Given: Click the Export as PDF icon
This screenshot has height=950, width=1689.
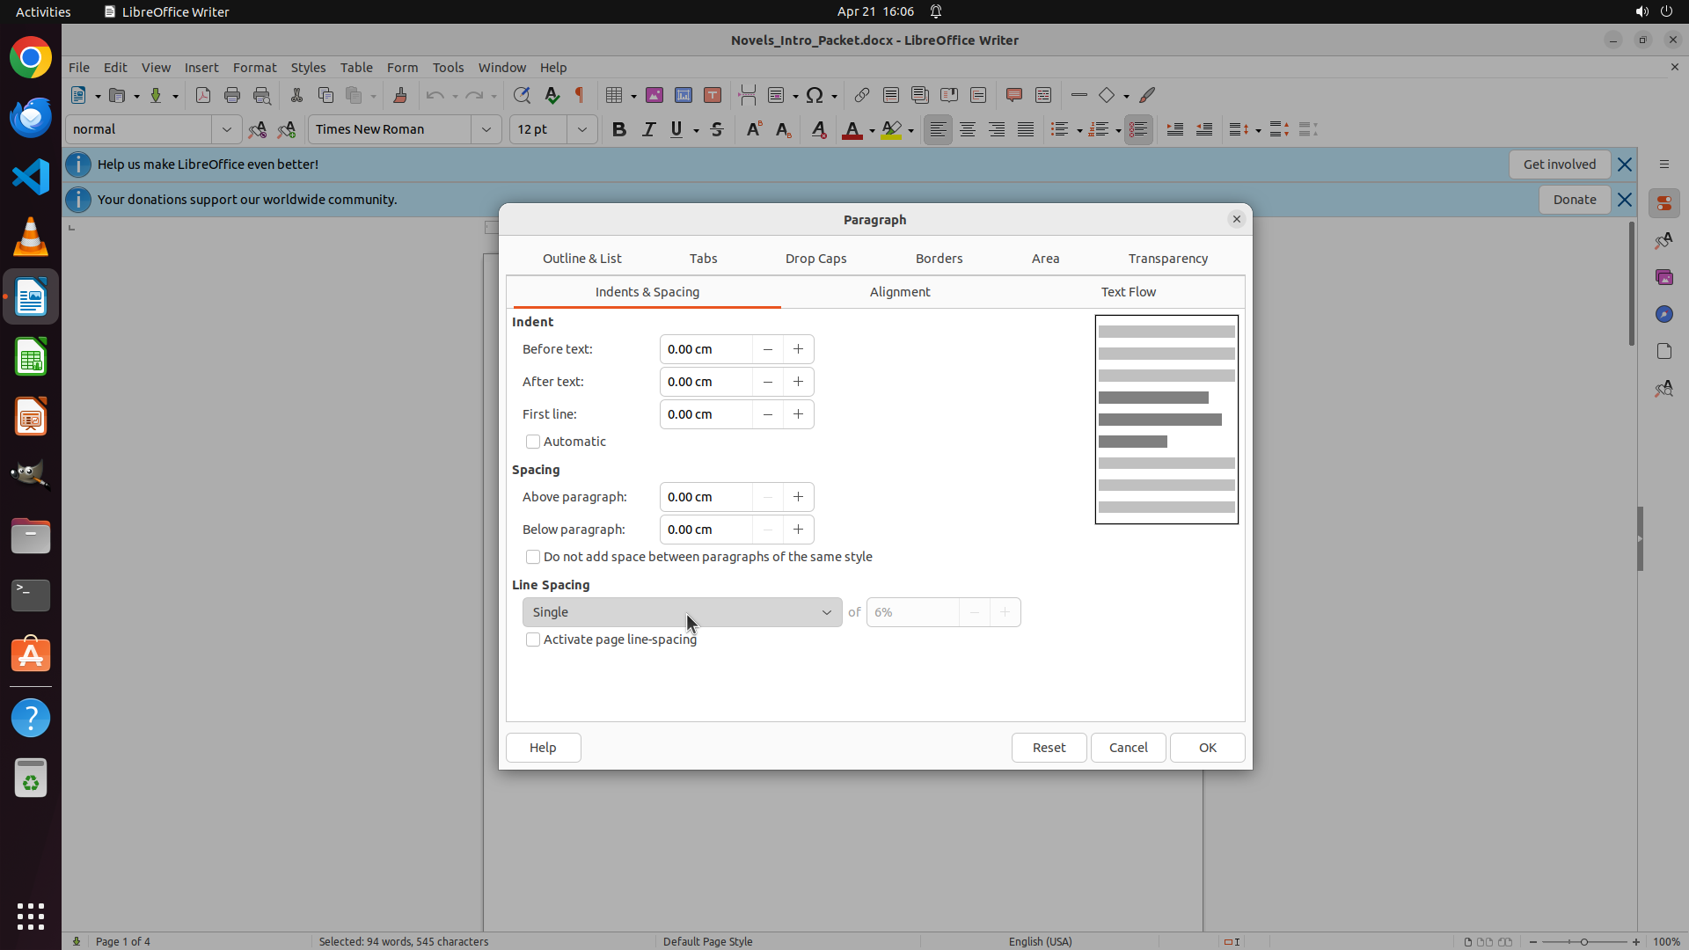Looking at the screenshot, I should pyautogui.click(x=202, y=95).
